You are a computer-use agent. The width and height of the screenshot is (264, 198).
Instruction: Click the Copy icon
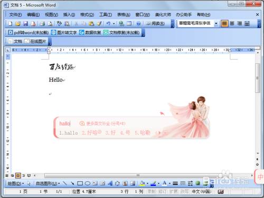click(84, 24)
